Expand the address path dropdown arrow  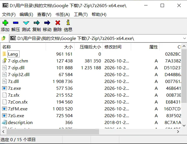pyautogui.click(x=184, y=38)
